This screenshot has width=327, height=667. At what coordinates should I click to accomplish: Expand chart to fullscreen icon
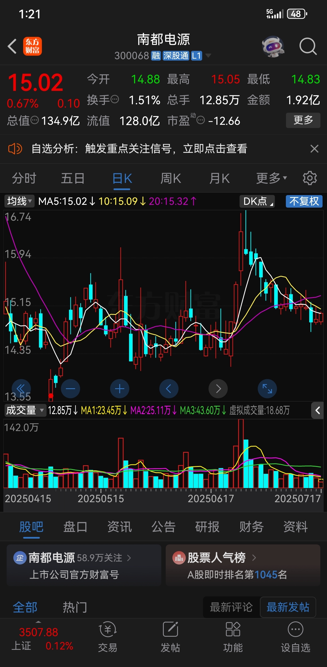(267, 389)
